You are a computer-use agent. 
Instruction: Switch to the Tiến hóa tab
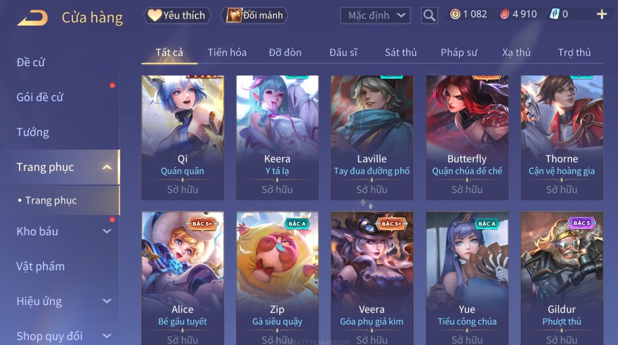pyautogui.click(x=227, y=52)
